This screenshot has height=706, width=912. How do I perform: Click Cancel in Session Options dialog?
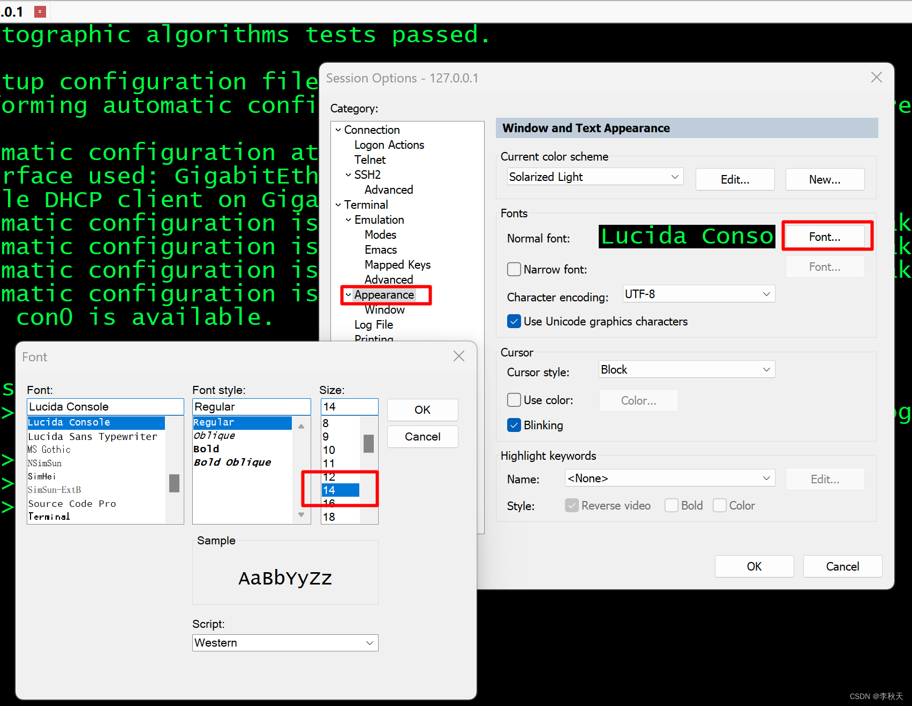tap(842, 566)
